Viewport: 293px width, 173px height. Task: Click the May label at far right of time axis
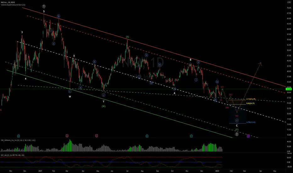coord(275,171)
